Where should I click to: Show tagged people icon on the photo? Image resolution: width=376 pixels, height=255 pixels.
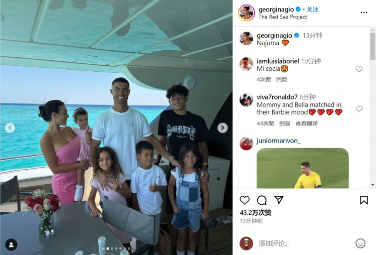pos(11,244)
